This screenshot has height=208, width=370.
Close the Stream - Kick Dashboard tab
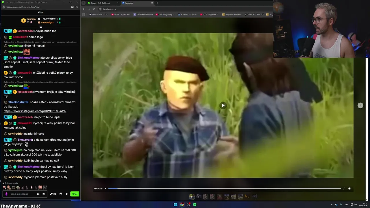coord(118,3)
